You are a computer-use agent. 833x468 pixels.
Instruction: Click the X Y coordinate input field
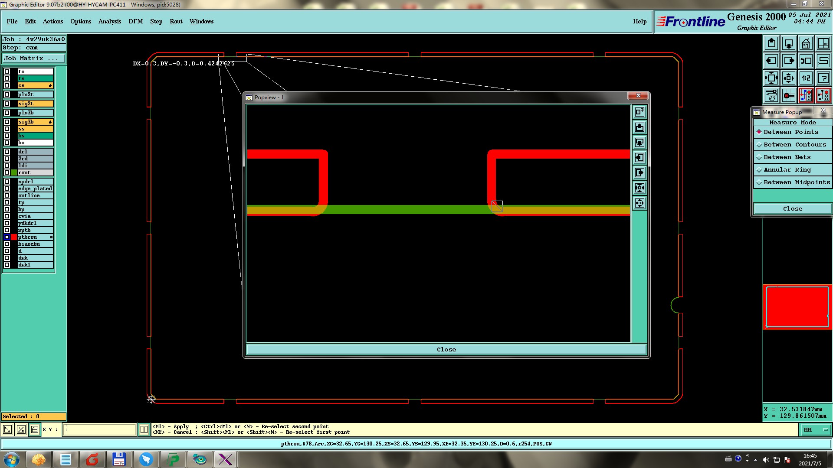coord(100,429)
